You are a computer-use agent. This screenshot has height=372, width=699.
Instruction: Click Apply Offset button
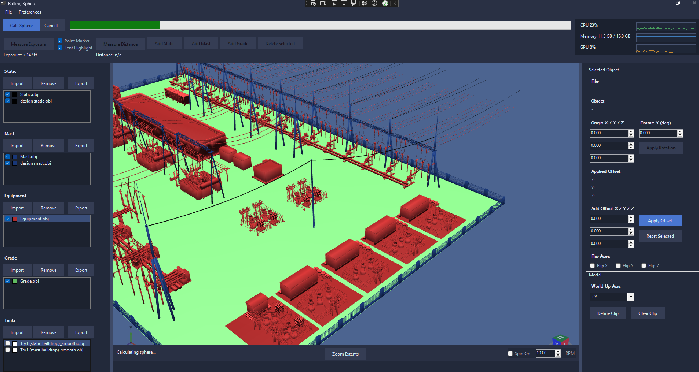(660, 221)
